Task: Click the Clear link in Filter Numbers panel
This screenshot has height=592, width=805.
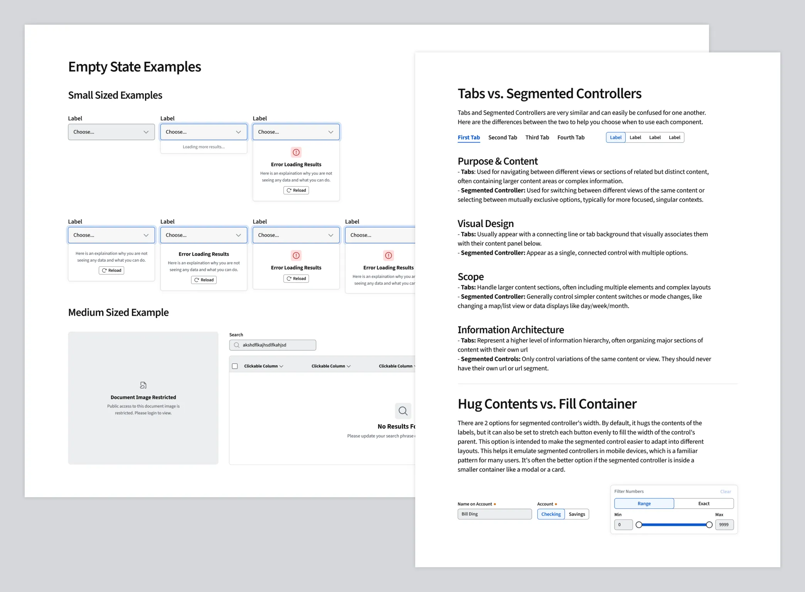Action: 725,491
